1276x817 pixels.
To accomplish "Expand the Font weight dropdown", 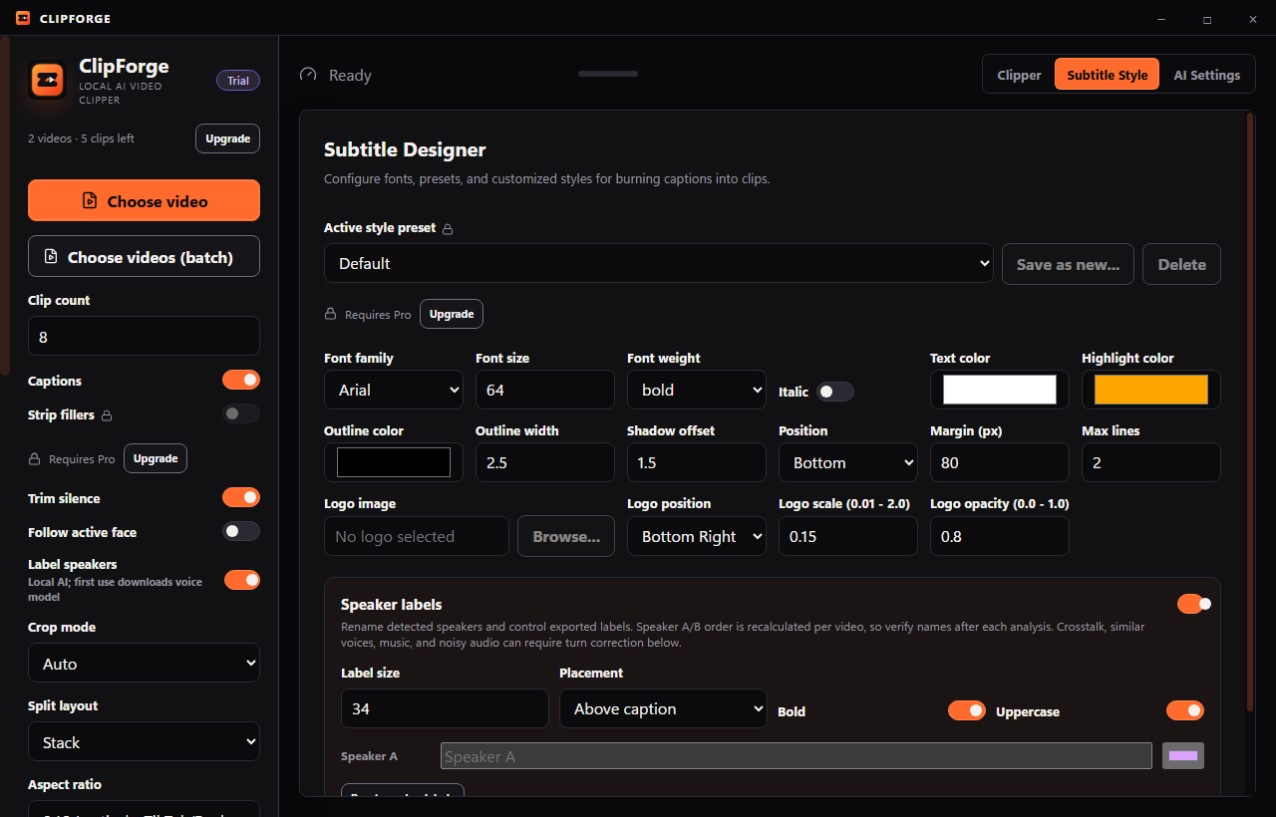I will coord(697,390).
